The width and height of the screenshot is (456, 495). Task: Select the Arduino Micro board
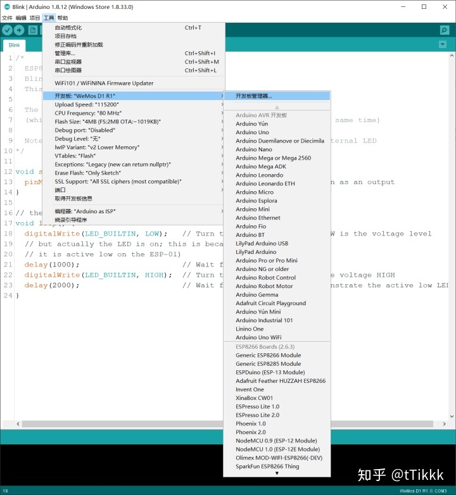click(277, 192)
